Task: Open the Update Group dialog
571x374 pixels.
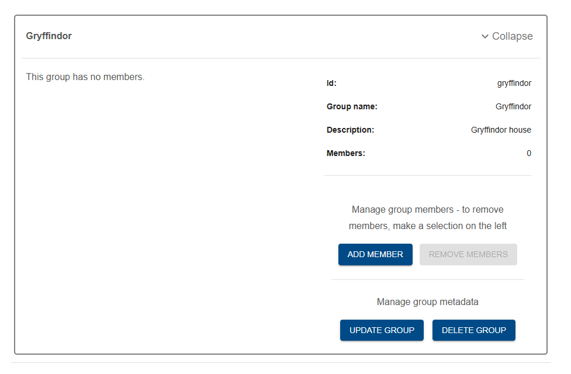Action: 382,330
